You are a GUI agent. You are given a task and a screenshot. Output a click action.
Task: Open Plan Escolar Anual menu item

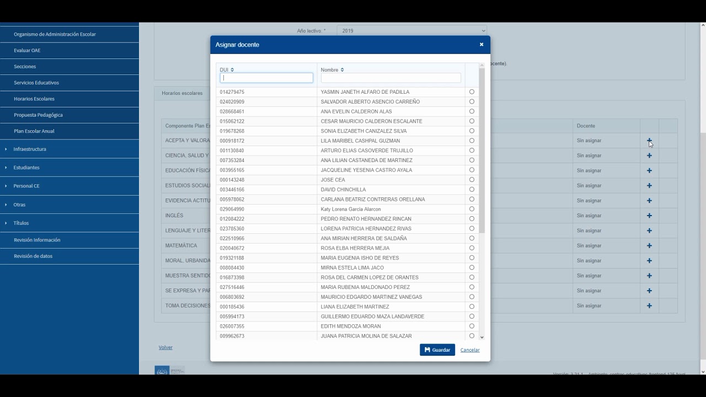click(x=69, y=131)
